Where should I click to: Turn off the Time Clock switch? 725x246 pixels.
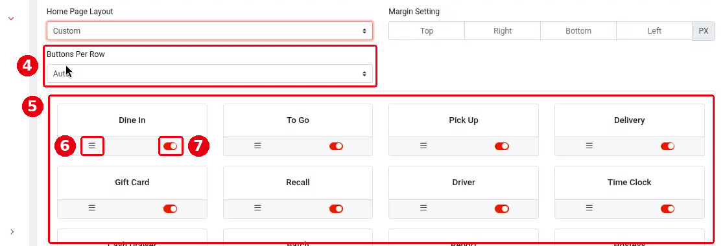[x=668, y=208]
